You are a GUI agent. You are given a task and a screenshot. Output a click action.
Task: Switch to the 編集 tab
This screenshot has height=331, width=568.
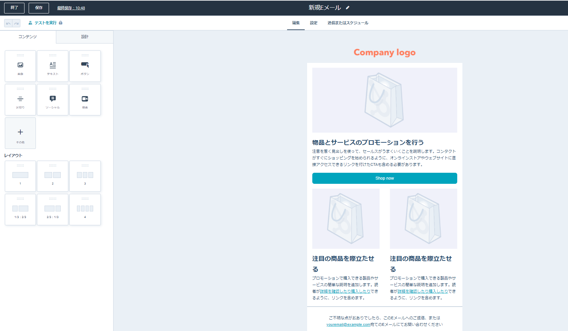(x=296, y=23)
